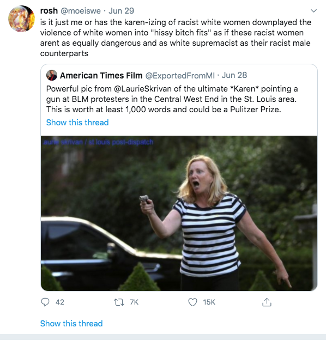This screenshot has width=326, height=346.
Task: Click the reply speech bubble icon
Action: point(45,302)
